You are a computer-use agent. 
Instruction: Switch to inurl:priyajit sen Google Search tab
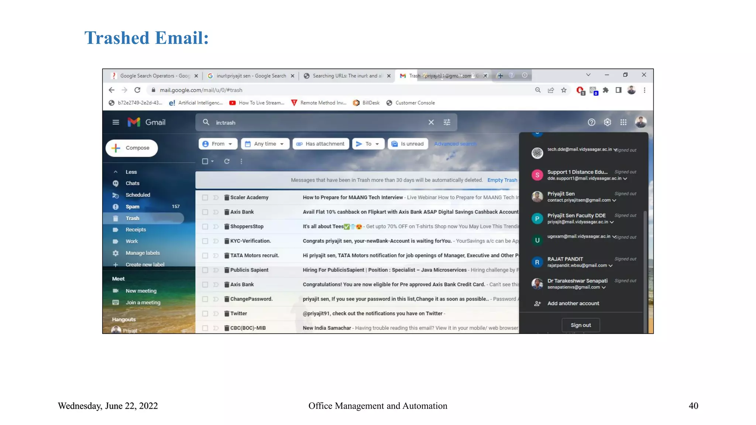(x=251, y=76)
